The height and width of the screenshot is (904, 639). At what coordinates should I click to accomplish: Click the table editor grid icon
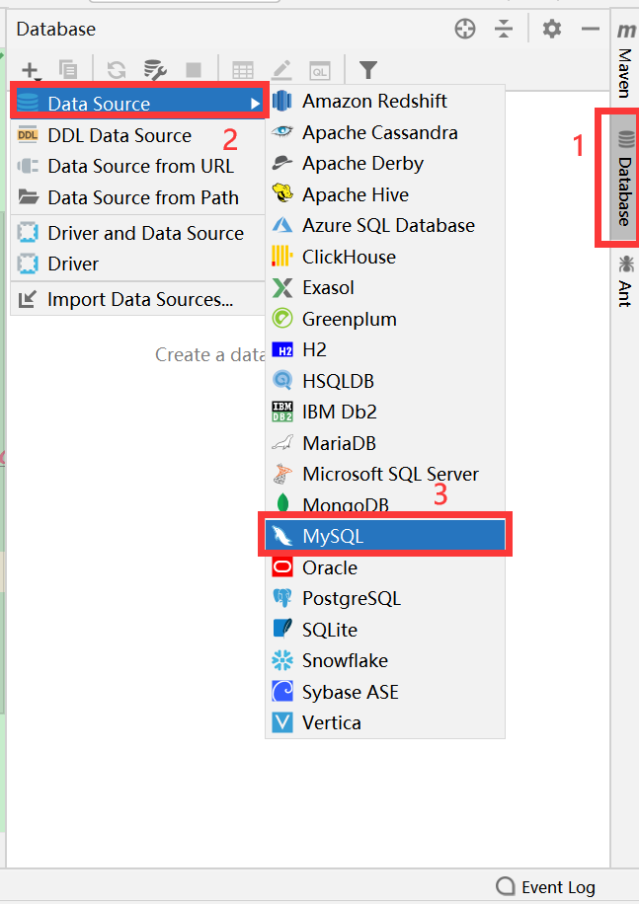(x=243, y=70)
